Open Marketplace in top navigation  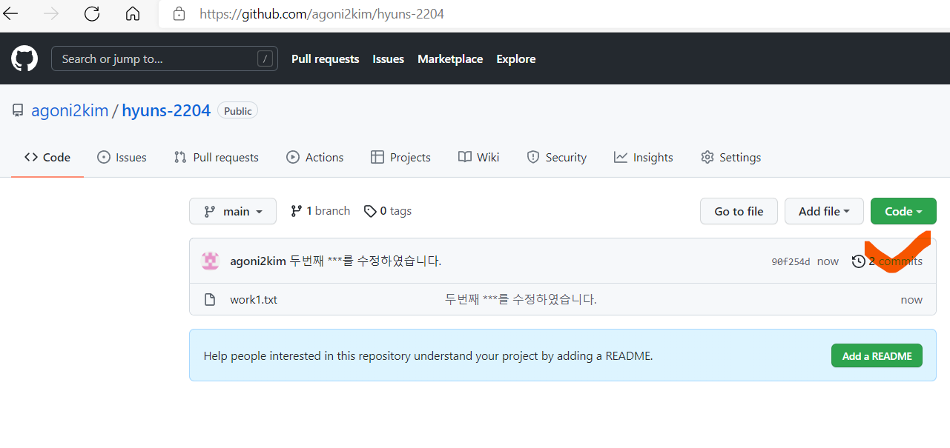(x=450, y=59)
